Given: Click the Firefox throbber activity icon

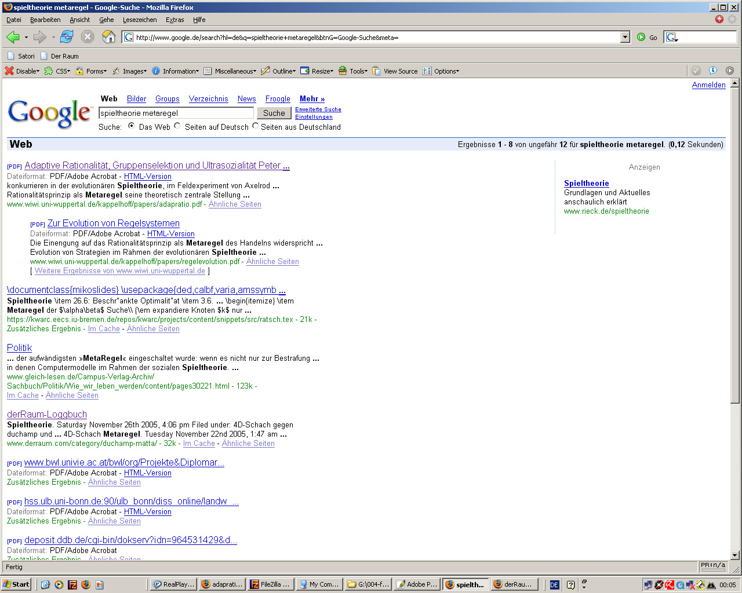Looking at the screenshot, I should coord(732,19).
